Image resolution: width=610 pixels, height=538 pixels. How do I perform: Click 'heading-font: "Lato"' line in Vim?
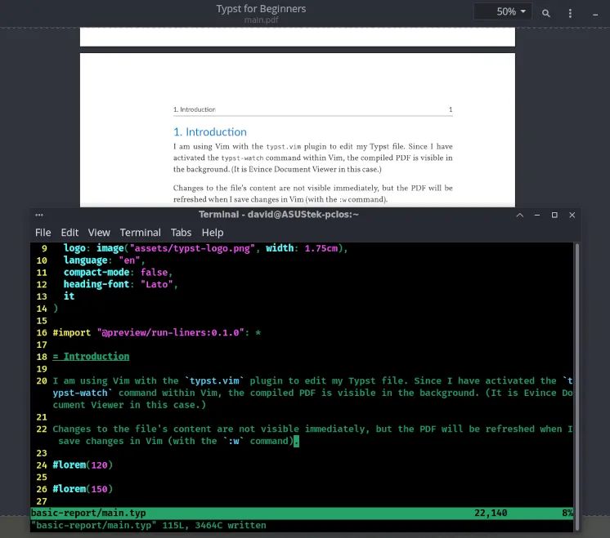coord(120,284)
